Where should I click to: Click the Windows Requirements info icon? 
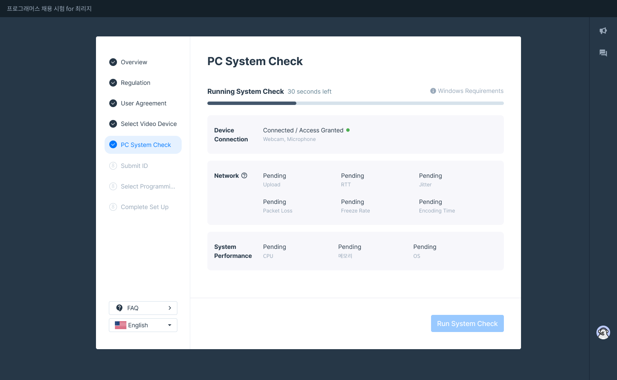click(433, 91)
